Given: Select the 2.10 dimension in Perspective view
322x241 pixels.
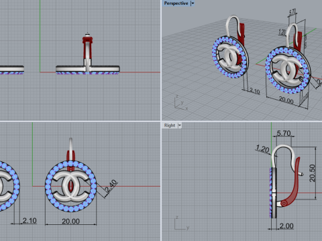Looking at the screenshot, I should 255,91.
